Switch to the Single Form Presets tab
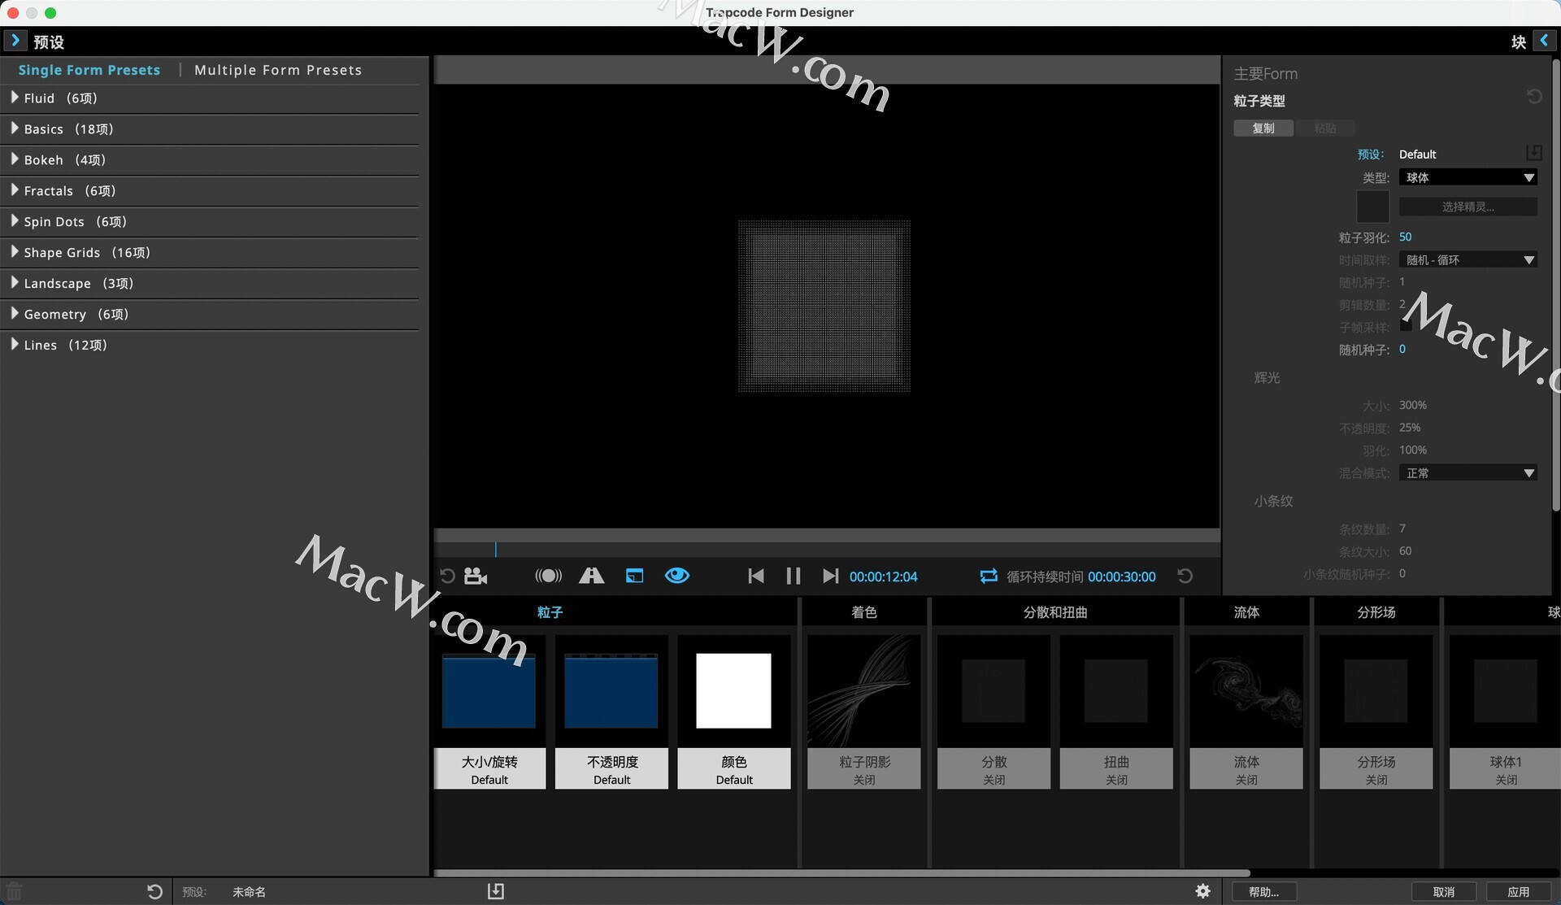 click(89, 70)
